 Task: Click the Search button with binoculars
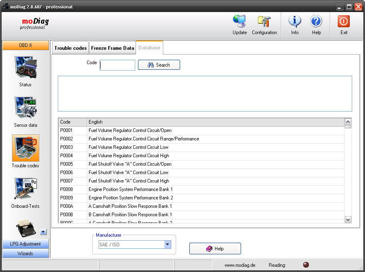coord(159,65)
